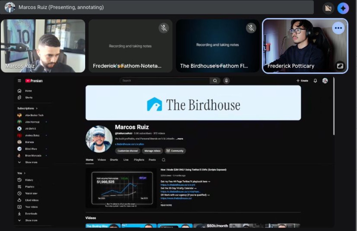
Task: Open the Gemini sparkle button in the meeting
Action: 343,8
